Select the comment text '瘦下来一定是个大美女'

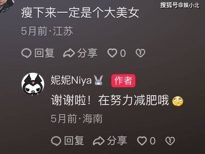tap(80, 13)
